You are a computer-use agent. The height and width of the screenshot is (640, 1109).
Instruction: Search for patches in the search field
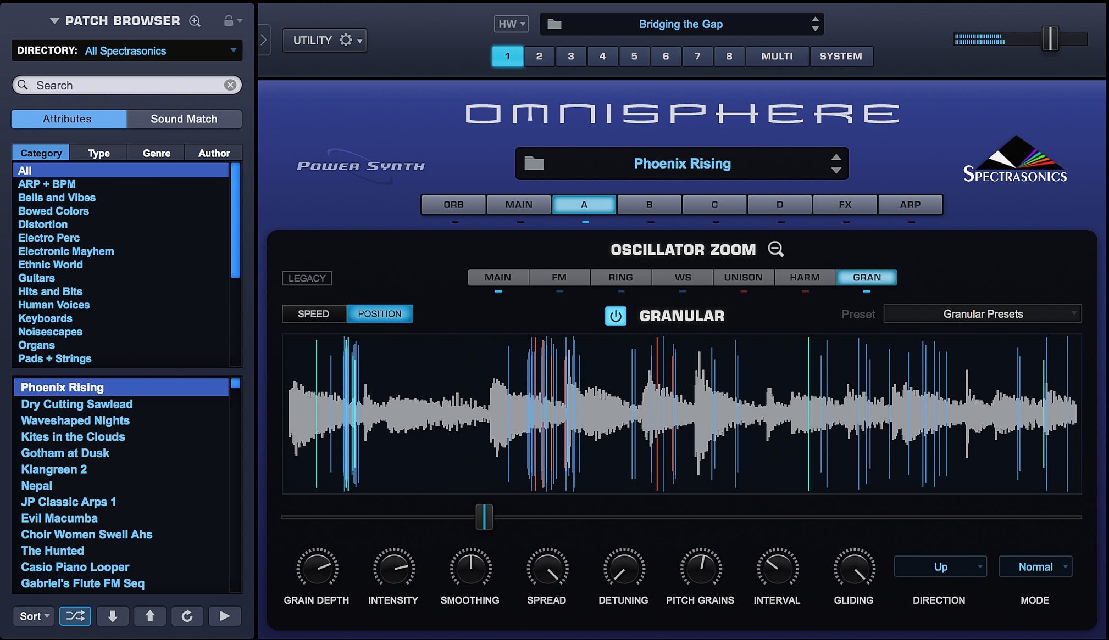point(125,85)
